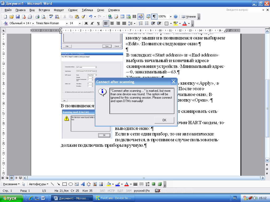This screenshot has width=270, height=202.
Task: Open the Файл menu
Action: click(8, 10)
